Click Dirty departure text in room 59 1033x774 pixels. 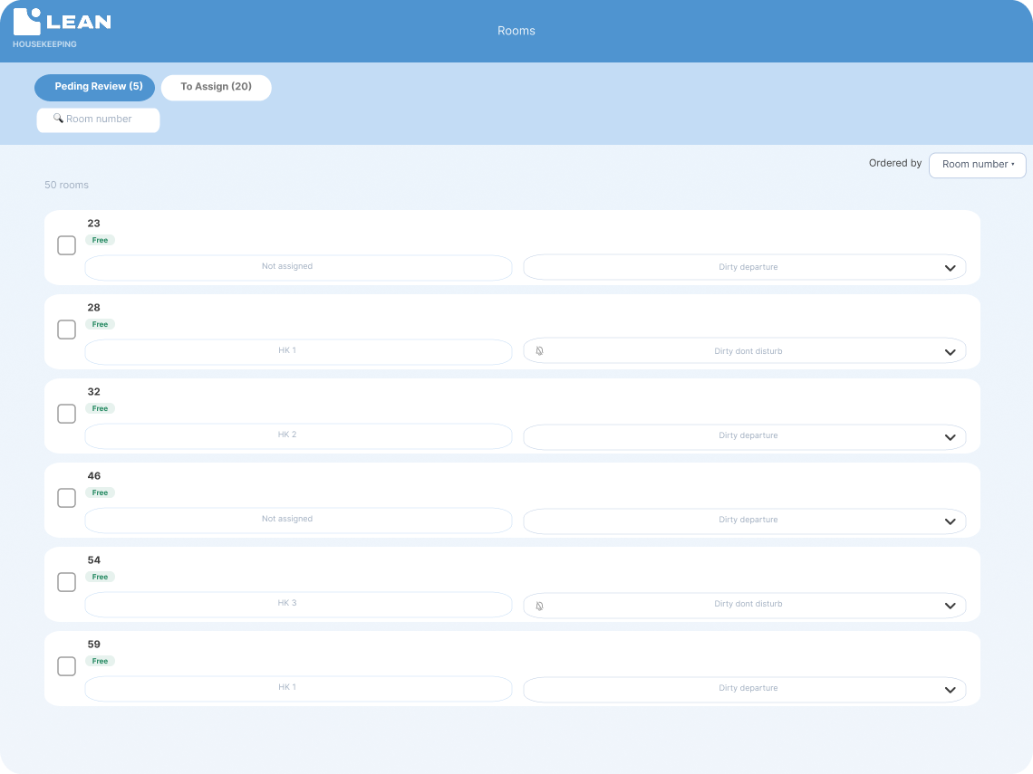748,688
